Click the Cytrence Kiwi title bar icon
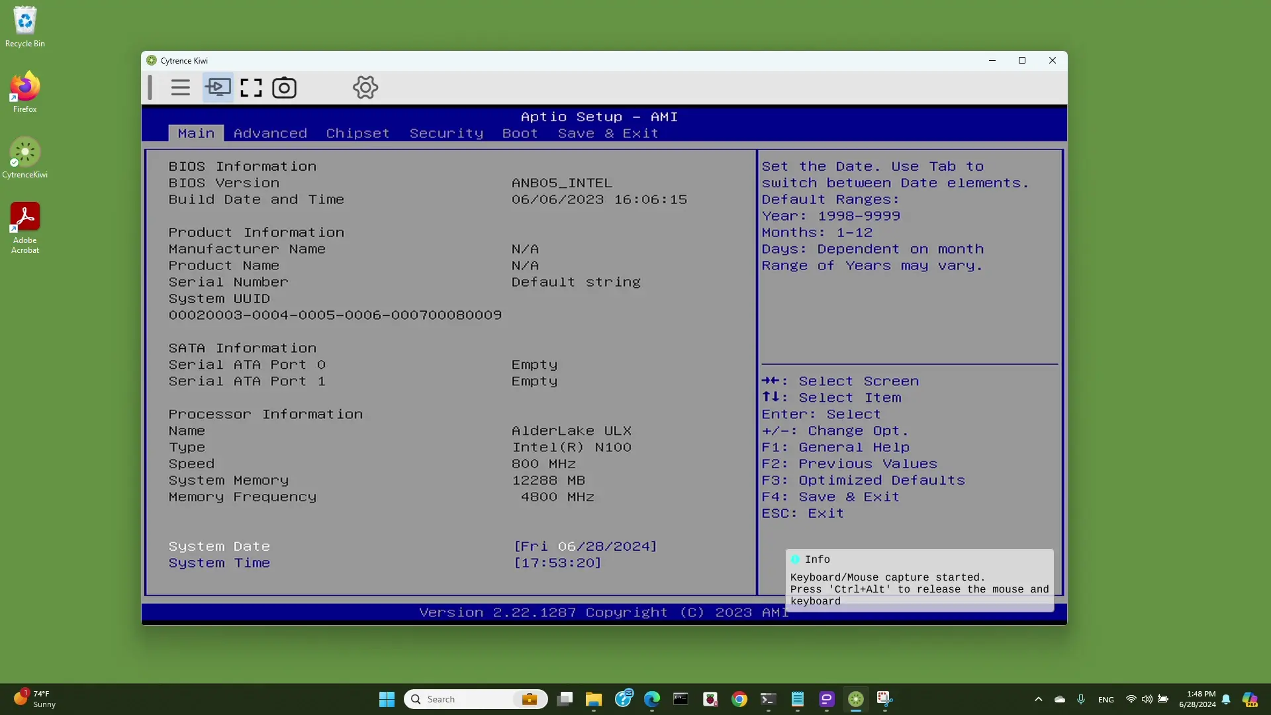This screenshot has width=1271, height=715. click(152, 60)
